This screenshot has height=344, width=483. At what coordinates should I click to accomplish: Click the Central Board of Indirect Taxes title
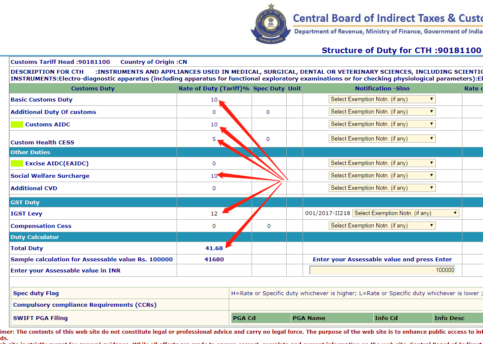pyautogui.click(x=388, y=18)
